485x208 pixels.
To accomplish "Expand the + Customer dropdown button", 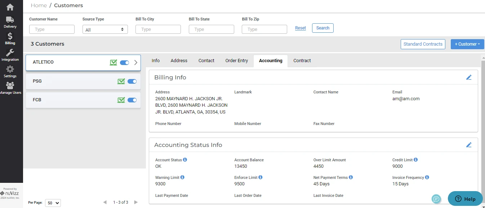I will (467, 44).
